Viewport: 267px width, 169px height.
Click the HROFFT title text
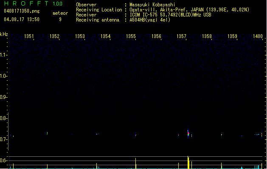click(26, 3)
